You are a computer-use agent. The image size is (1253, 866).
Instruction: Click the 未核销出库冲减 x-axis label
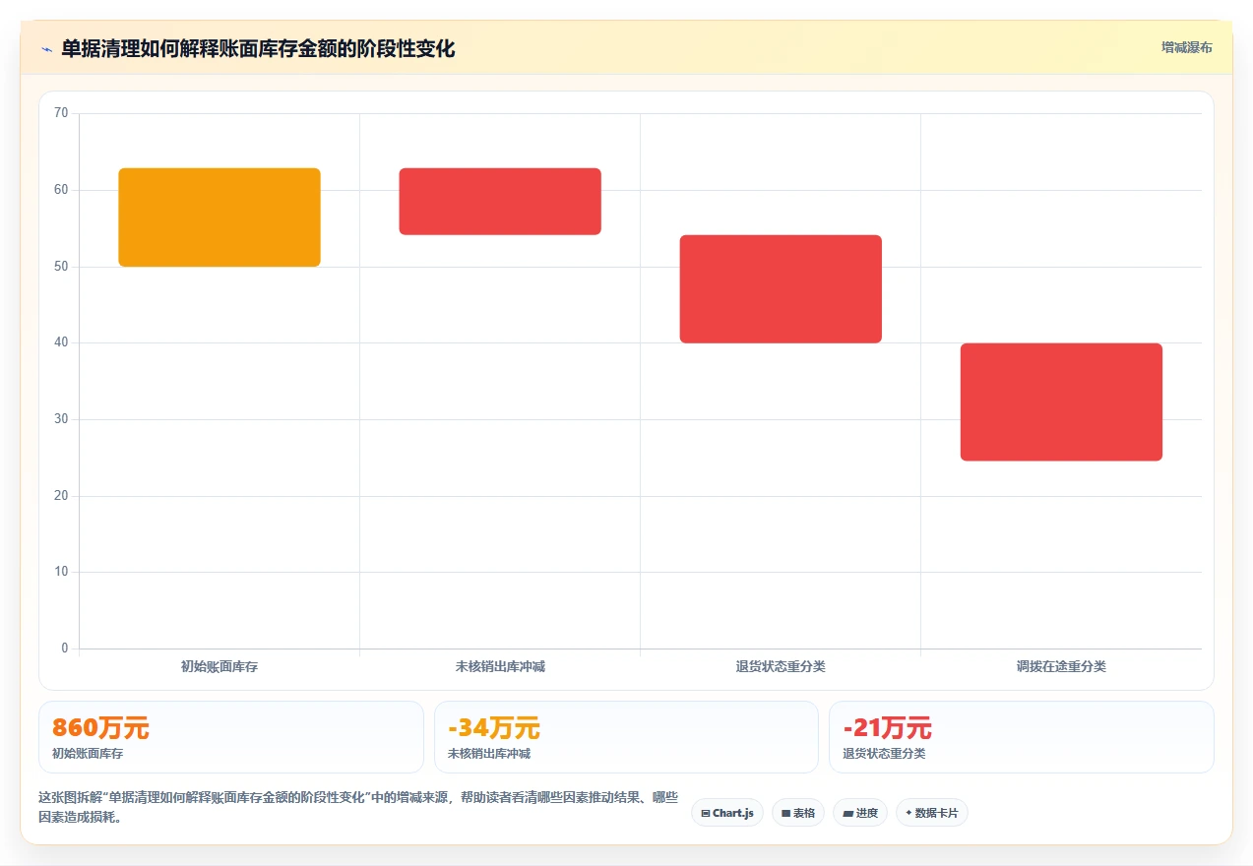[500, 666]
